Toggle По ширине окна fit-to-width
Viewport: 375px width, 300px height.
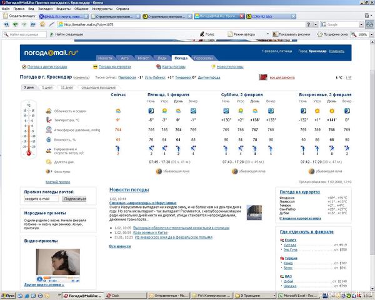pos(332,34)
